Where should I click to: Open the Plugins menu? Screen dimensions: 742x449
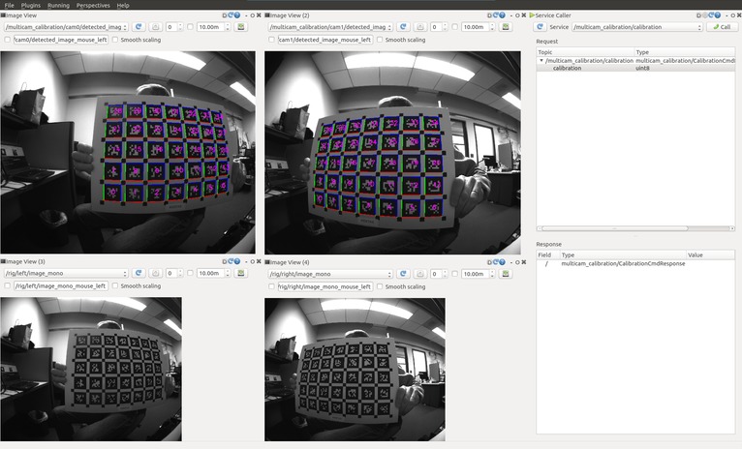pyautogui.click(x=30, y=5)
